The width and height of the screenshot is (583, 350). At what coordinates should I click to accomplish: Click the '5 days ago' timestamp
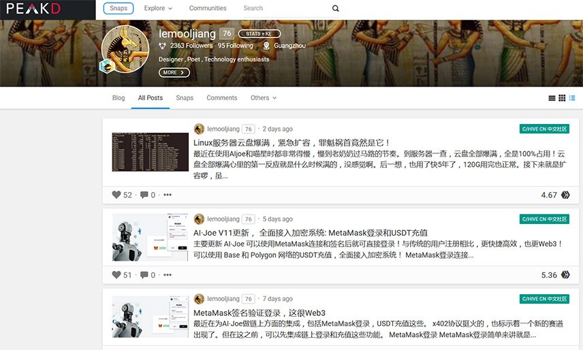tap(277, 219)
